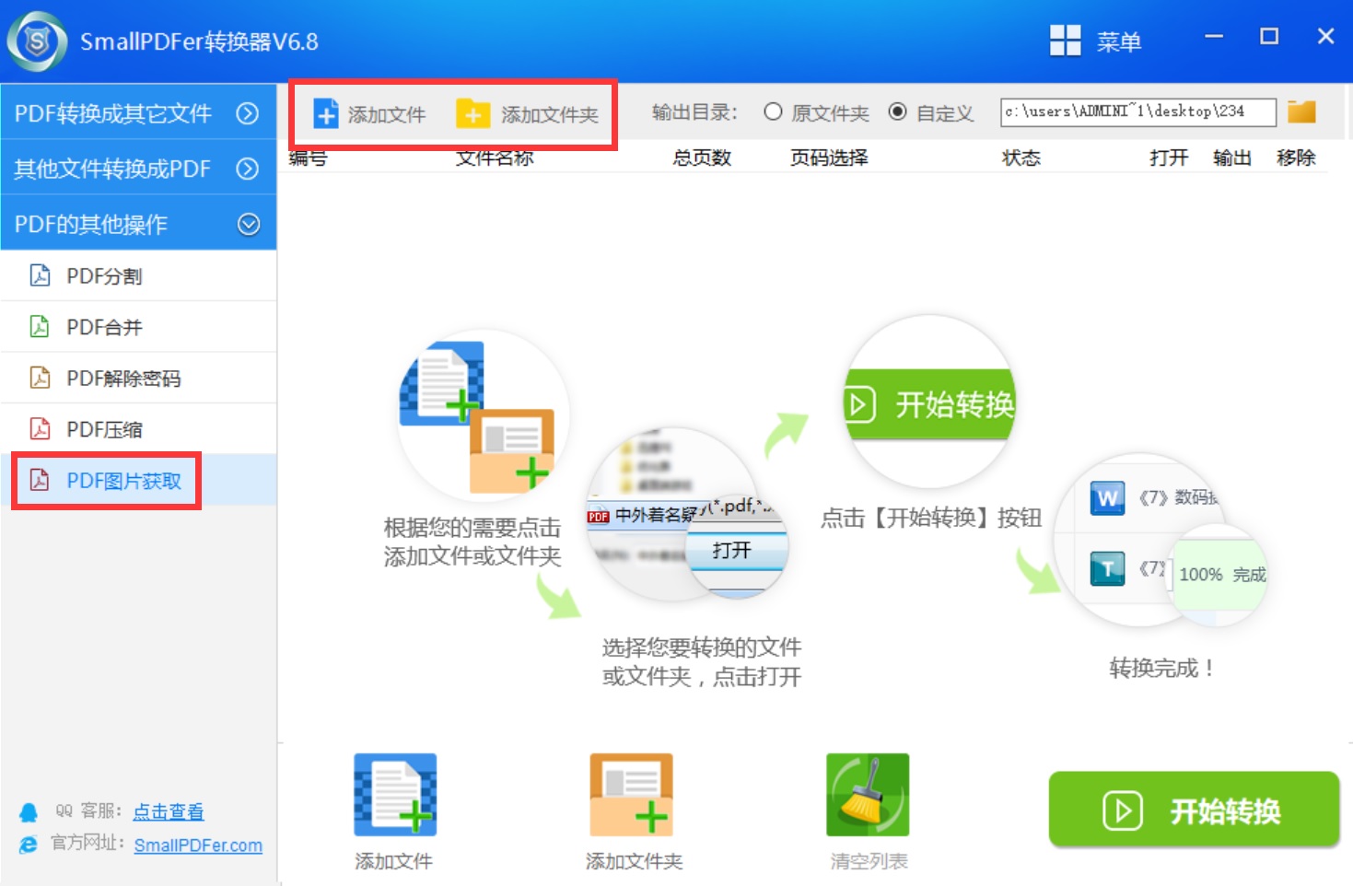
Task: Click the PDF解除密码 file icon
Action: coord(40,377)
